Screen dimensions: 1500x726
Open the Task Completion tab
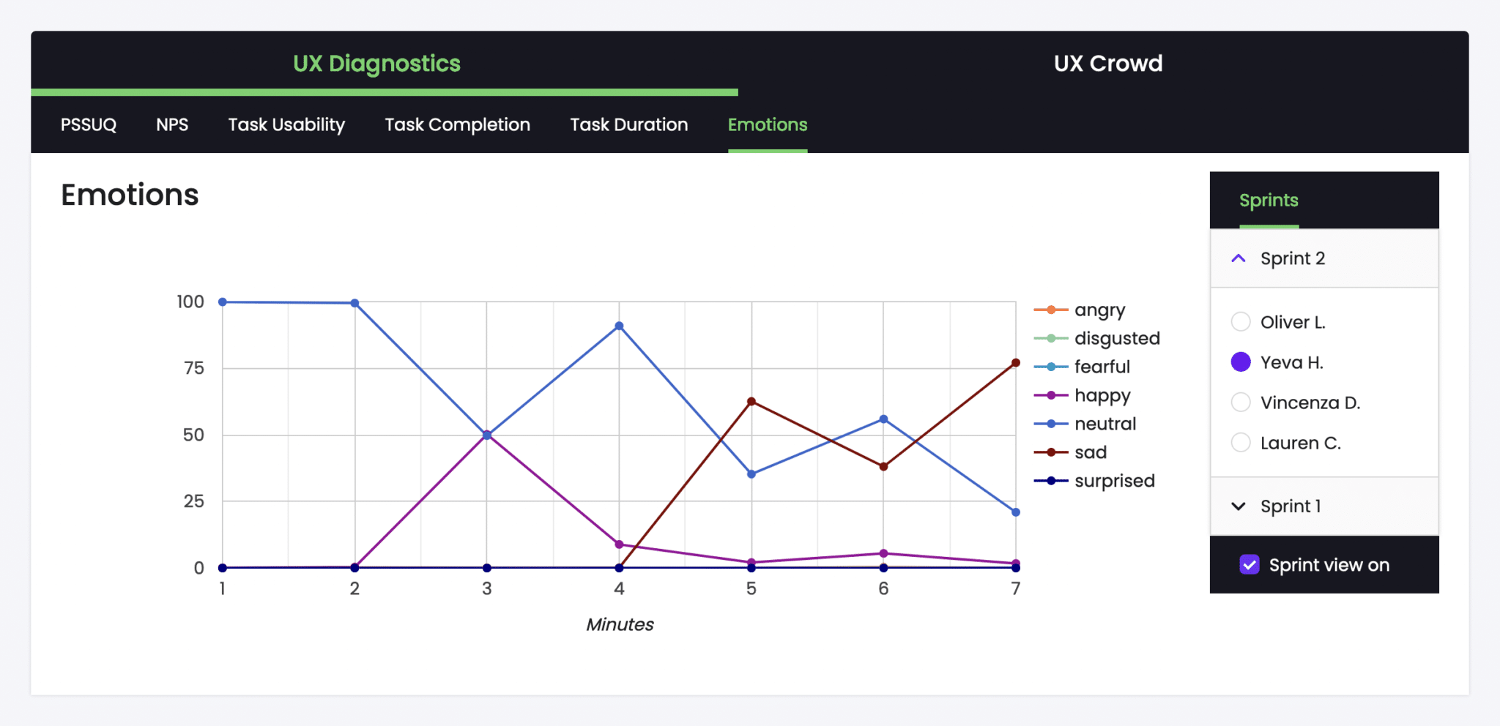[456, 125]
